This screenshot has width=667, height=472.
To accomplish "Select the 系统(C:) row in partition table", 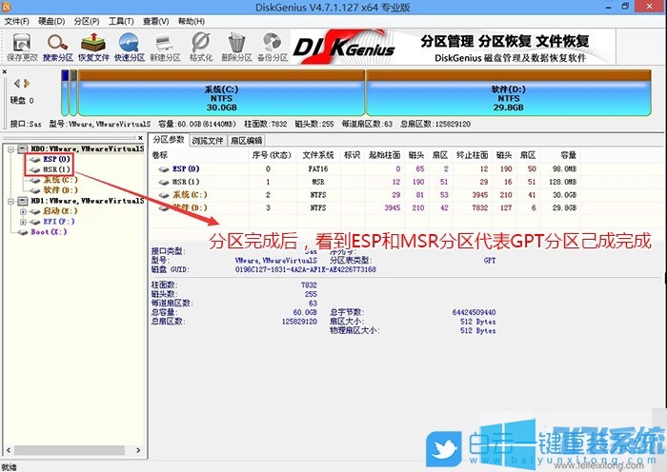I will click(366, 195).
